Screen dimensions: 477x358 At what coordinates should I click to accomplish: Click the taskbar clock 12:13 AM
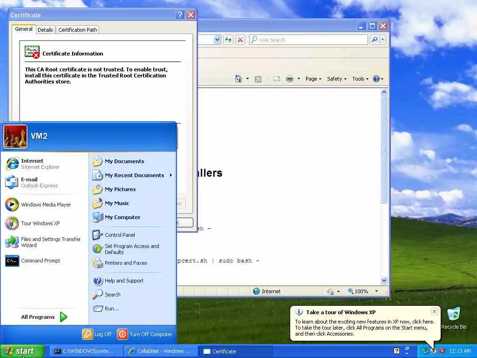click(460, 351)
